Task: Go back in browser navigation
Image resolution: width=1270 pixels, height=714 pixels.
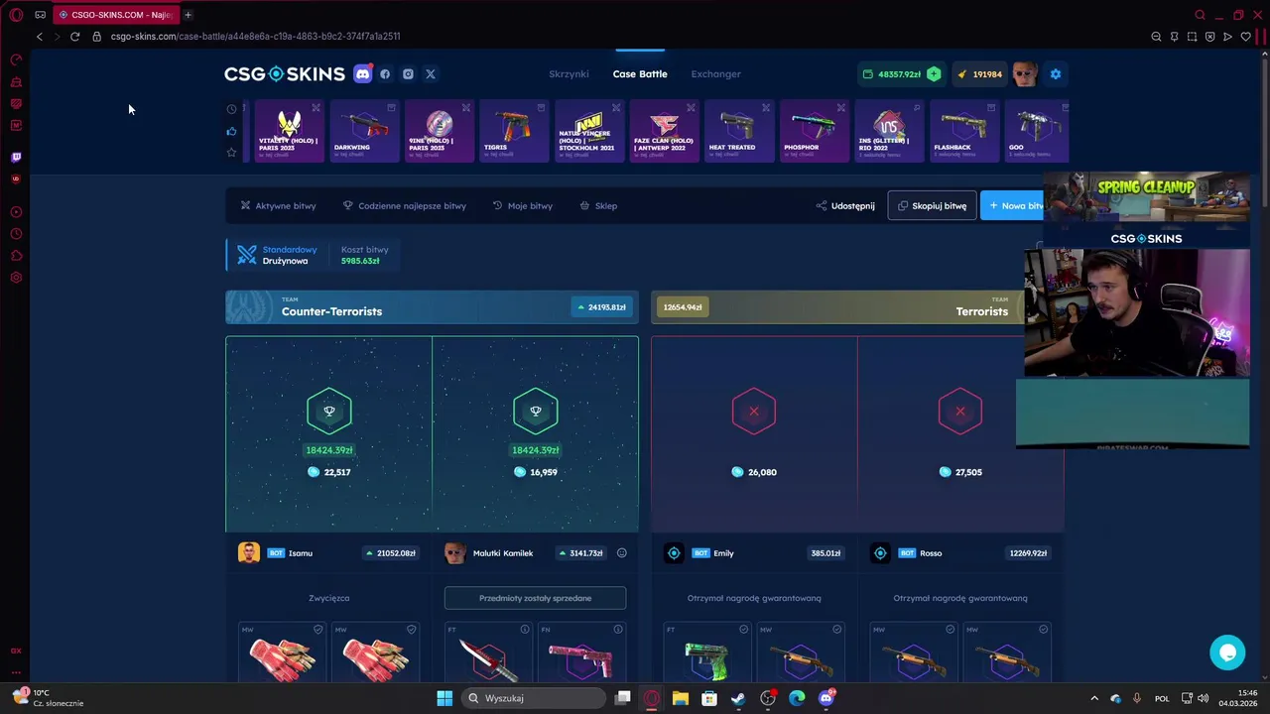Action: (39, 37)
